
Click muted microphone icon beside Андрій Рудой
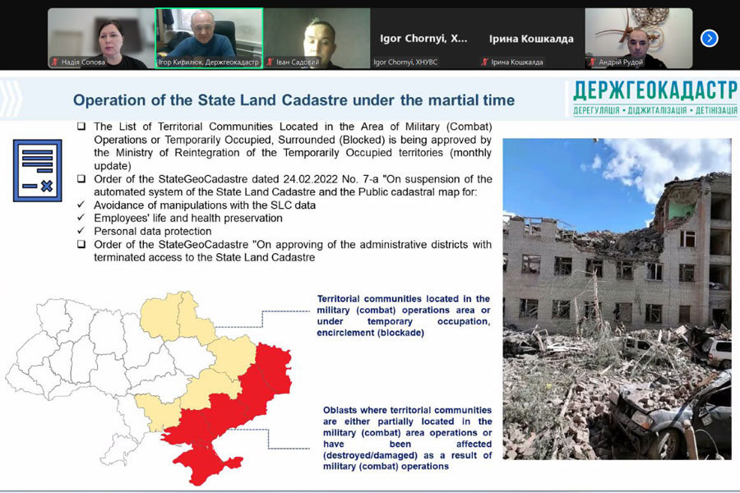click(x=592, y=62)
